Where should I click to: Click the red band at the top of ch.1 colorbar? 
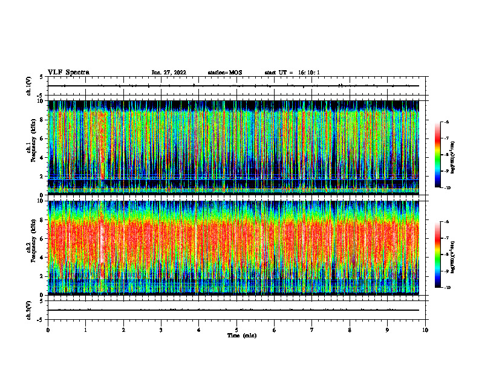coord(437,138)
